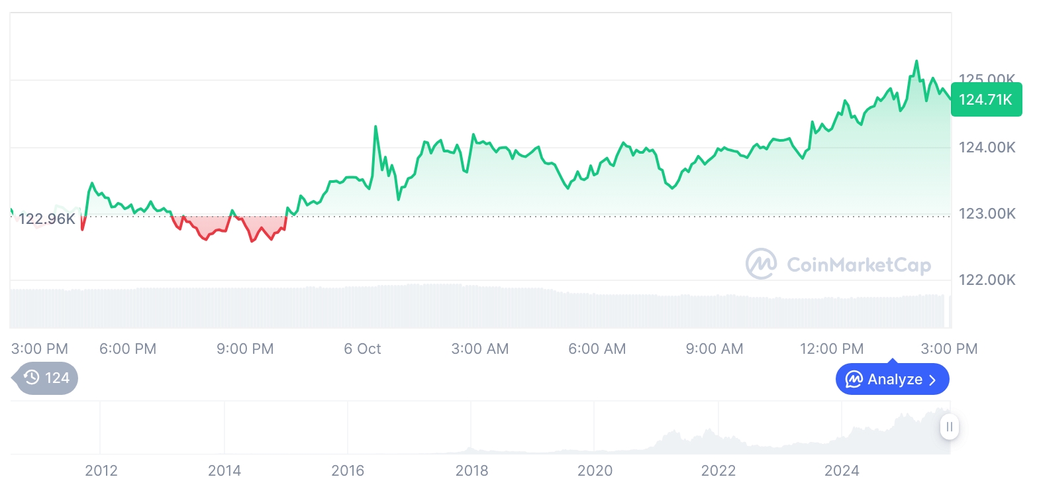Viewport: 1037px width, 485px height.
Task: Click the CoinMarketCap logo watermark icon
Action: pos(762,264)
